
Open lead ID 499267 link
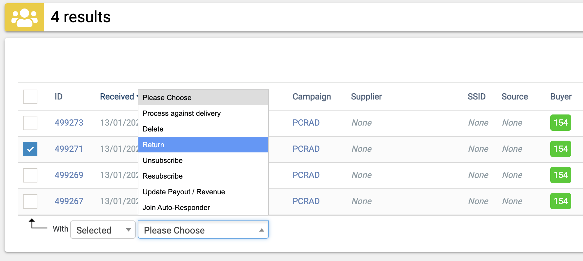(x=69, y=201)
